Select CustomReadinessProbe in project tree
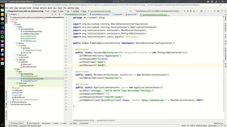This screenshot has height=127, width=227. [x=32, y=31]
